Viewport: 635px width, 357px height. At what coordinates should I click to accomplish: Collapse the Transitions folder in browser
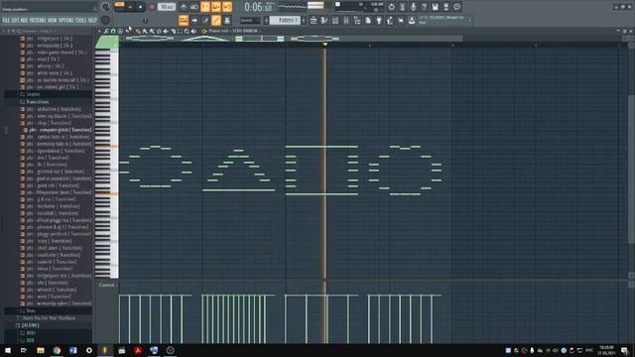pos(38,102)
